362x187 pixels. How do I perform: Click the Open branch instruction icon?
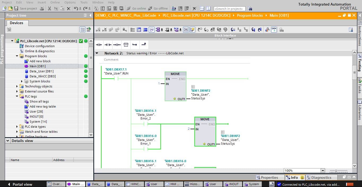point(135,45)
